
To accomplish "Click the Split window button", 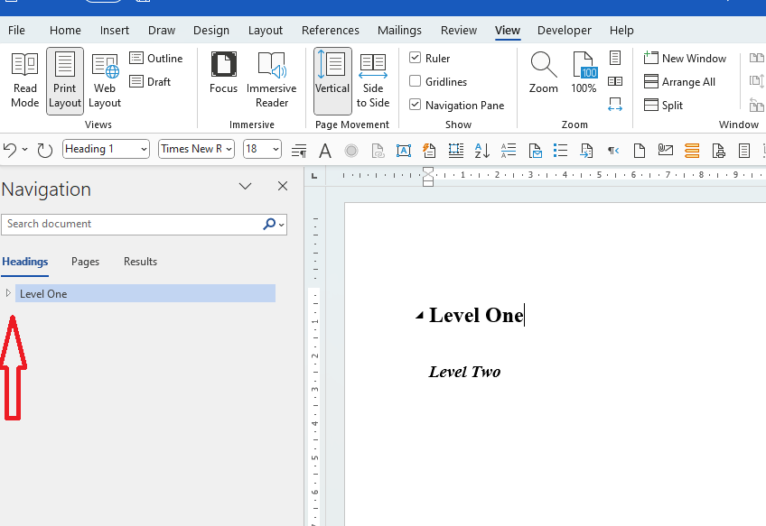I will 664,106.
